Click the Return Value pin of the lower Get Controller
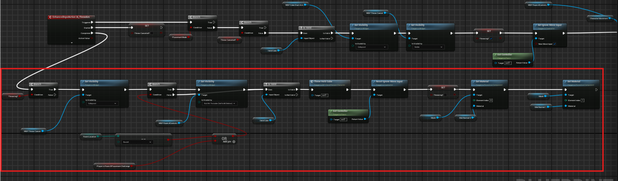Image resolution: width=618 pixels, height=181 pixels. click(x=365, y=119)
